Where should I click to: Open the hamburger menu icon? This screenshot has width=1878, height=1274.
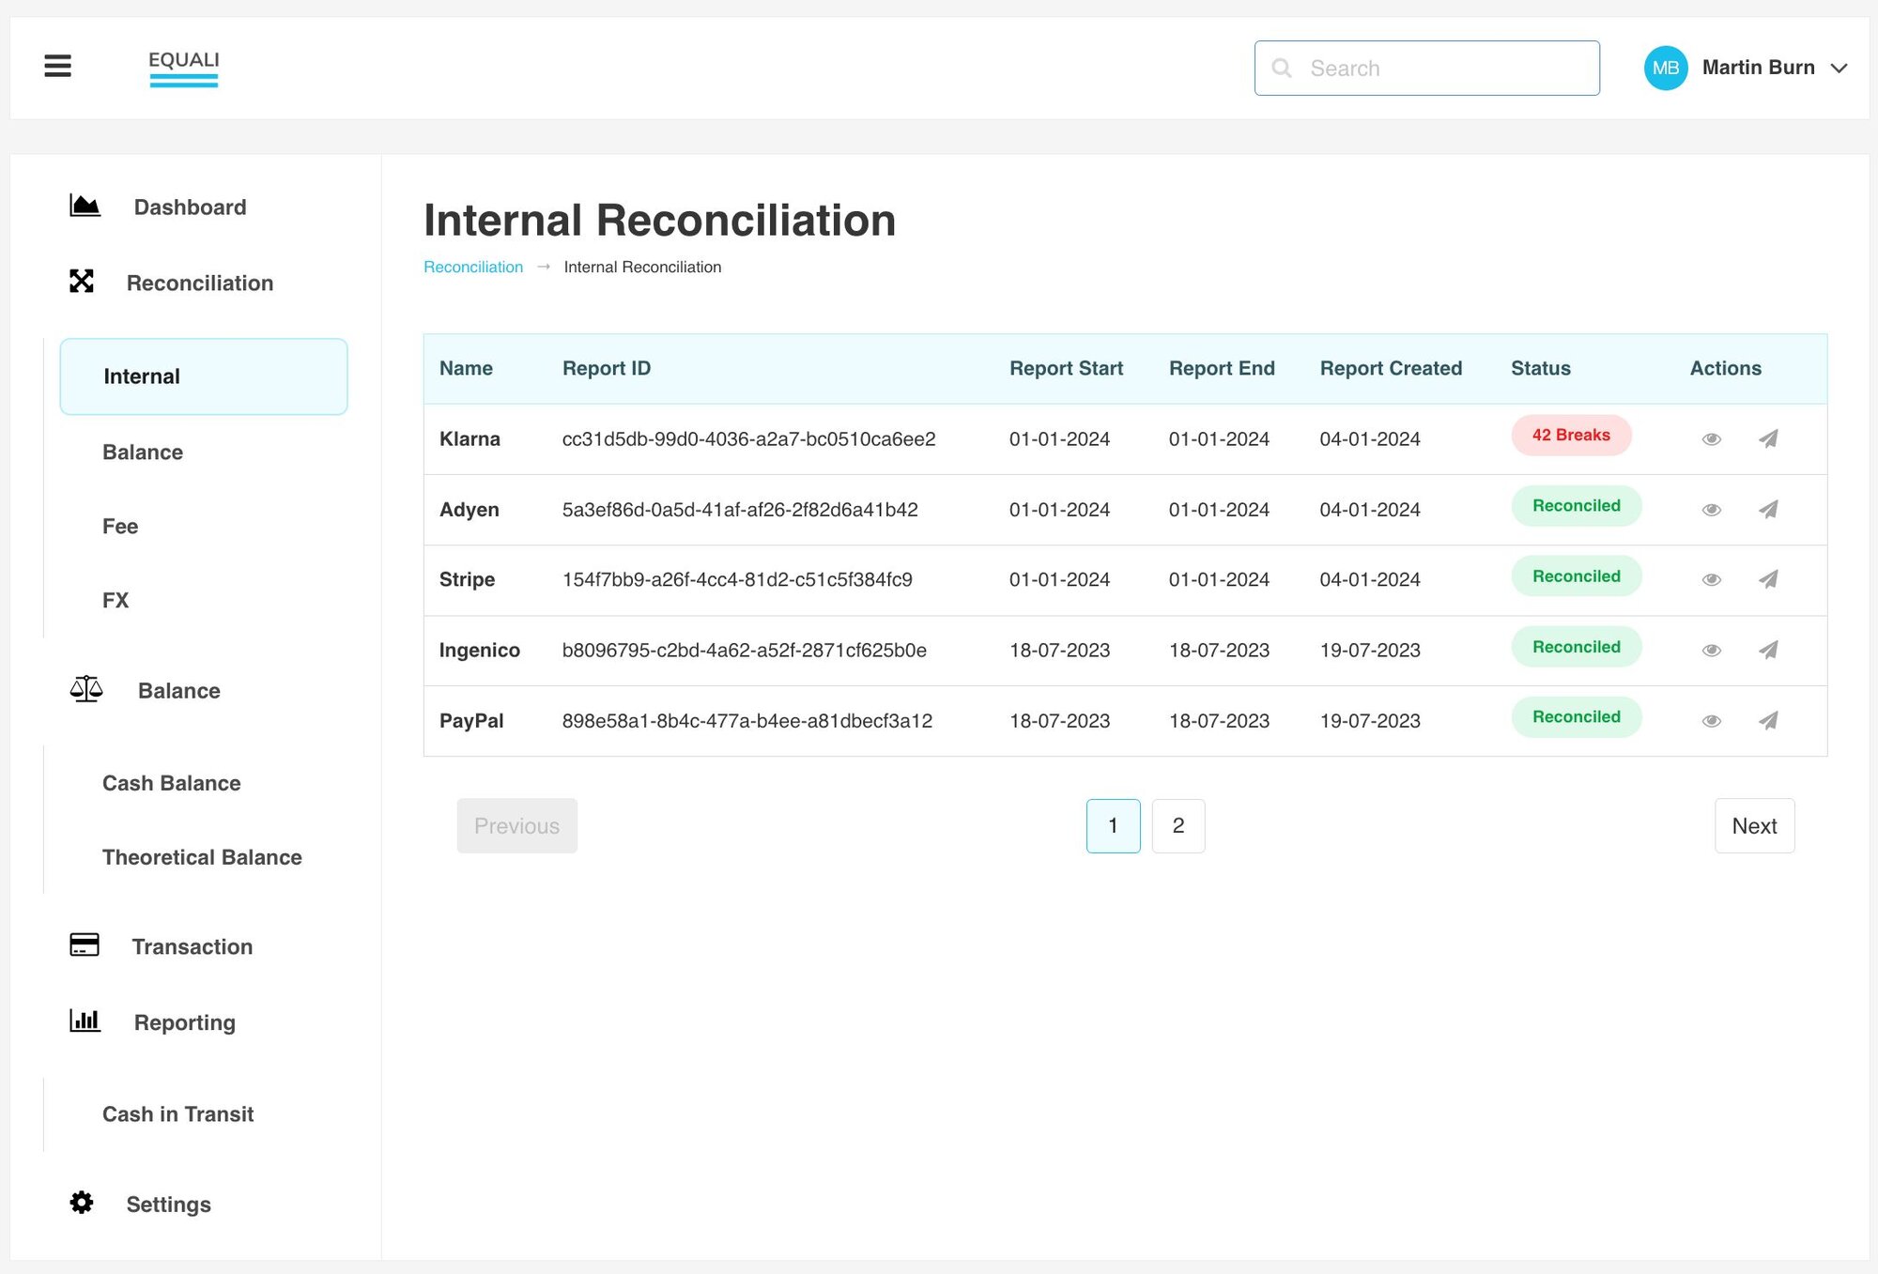point(57,66)
